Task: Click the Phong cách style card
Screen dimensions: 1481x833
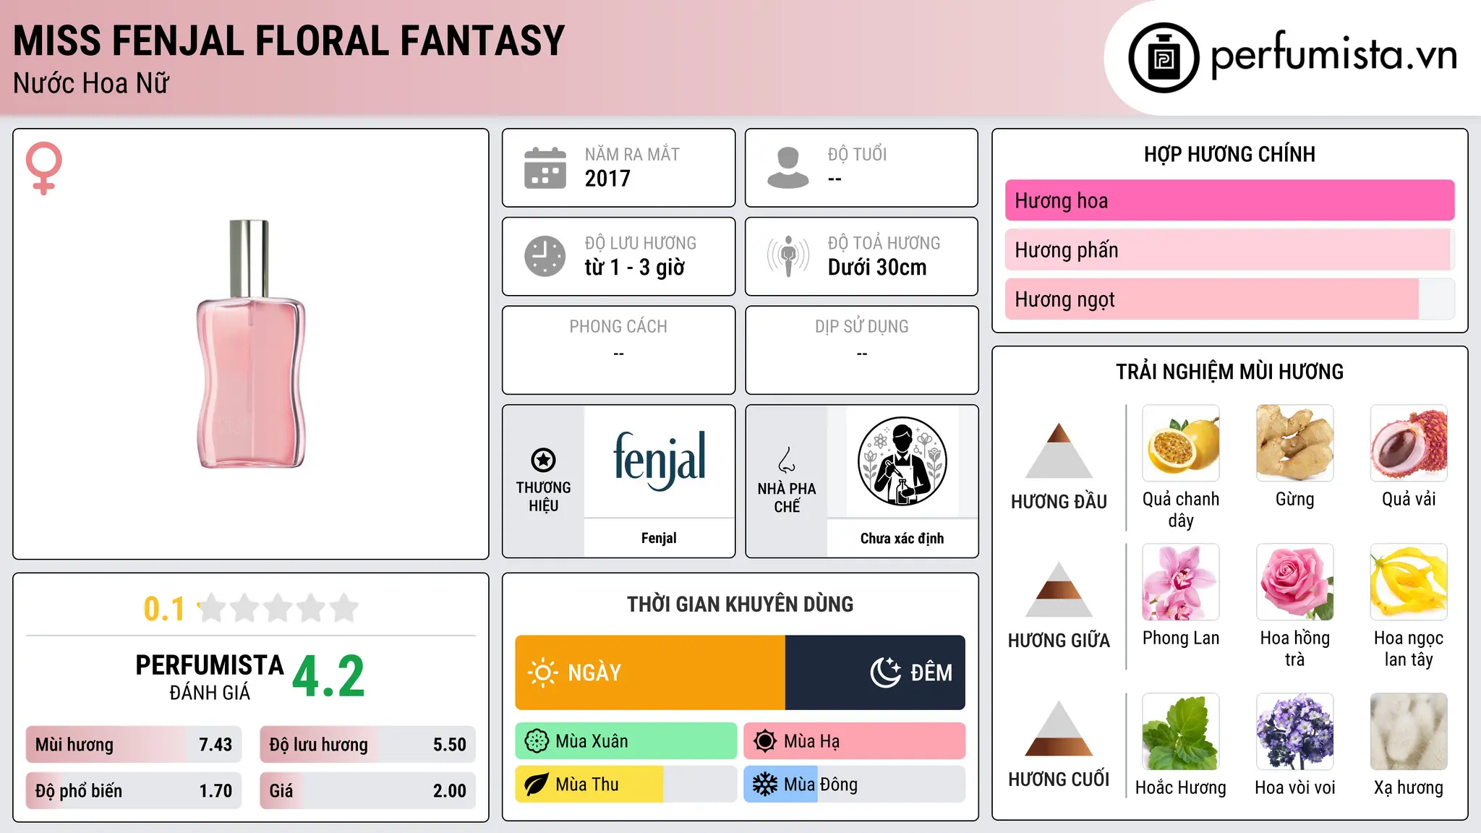Action: [x=618, y=350]
